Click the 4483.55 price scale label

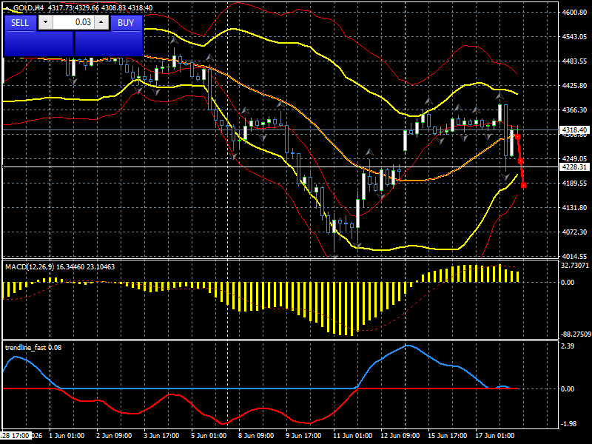tap(575, 61)
